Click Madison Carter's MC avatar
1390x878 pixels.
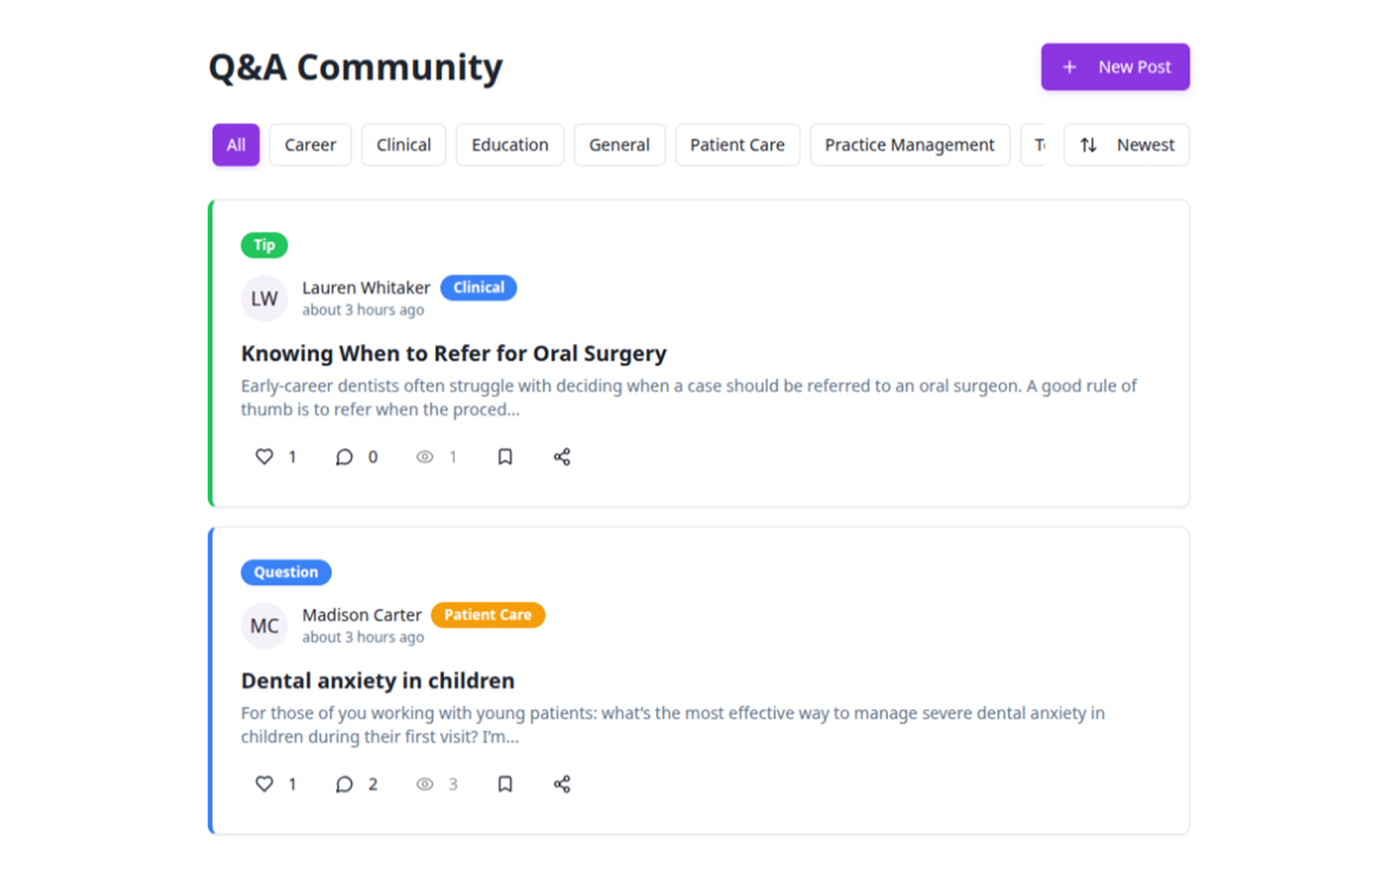pyautogui.click(x=264, y=626)
